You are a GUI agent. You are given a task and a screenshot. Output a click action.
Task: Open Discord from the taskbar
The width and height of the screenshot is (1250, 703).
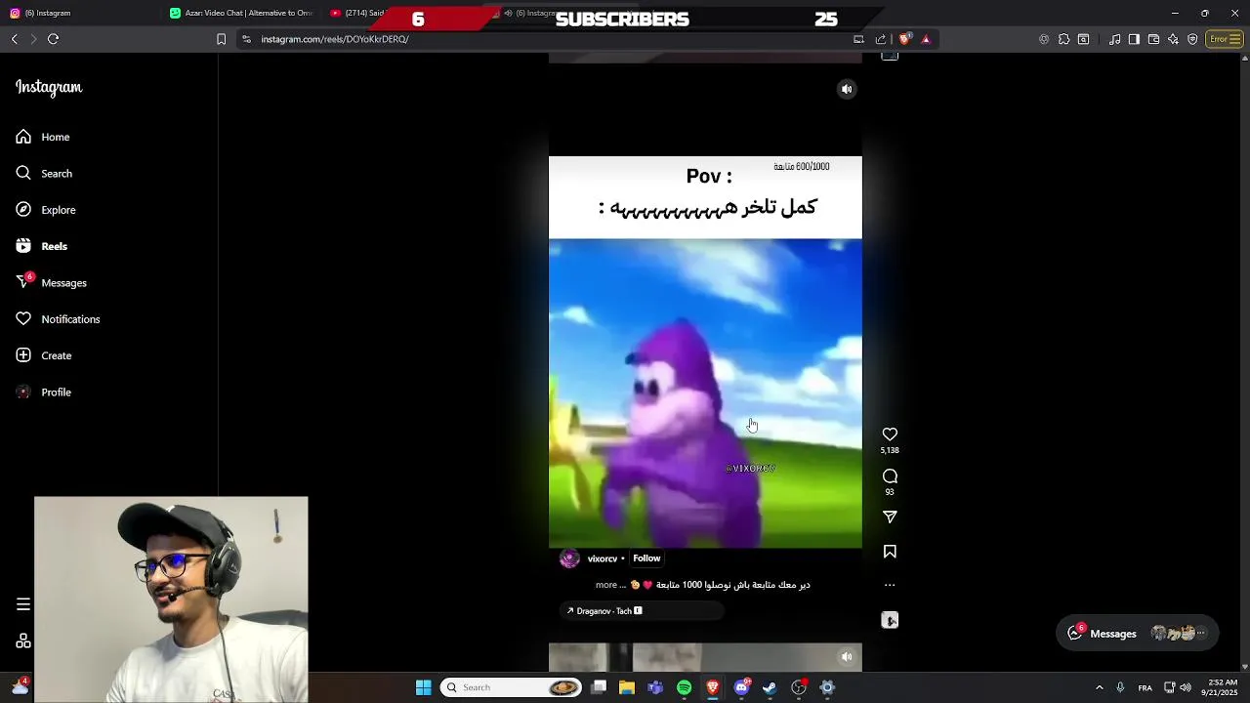(x=741, y=687)
